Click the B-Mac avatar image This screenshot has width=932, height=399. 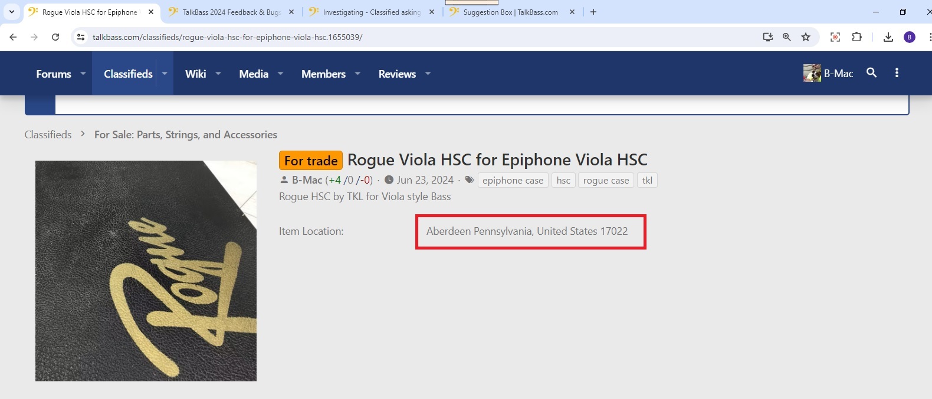[812, 73]
